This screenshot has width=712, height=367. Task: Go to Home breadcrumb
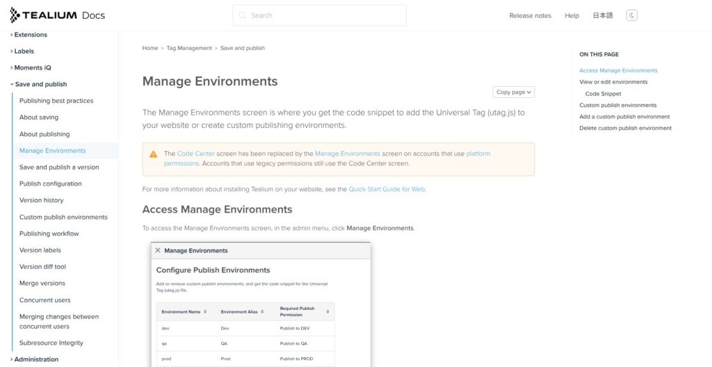point(150,48)
